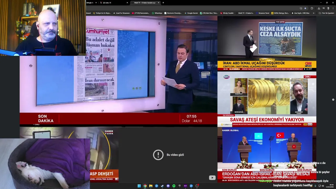
Task: Open the (19) Alert Box / Stre... bookmark
Action: [209, 13]
